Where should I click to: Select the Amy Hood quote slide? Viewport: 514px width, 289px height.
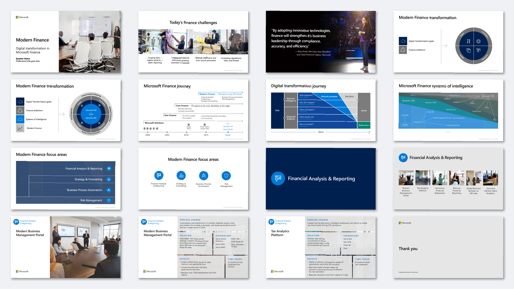tap(320, 42)
